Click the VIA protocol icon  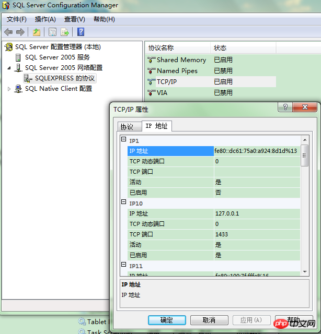pos(151,93)
